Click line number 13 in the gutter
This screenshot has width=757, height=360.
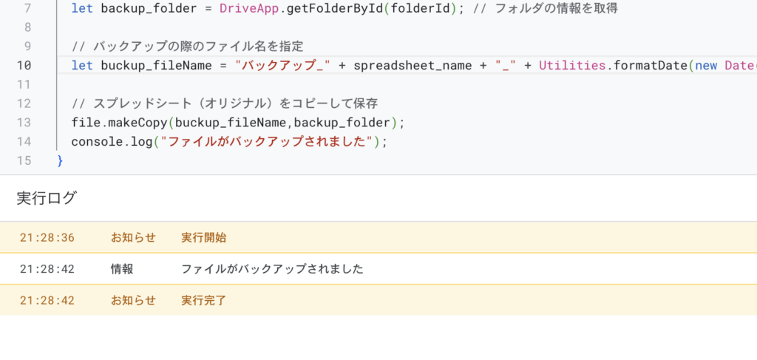pos(24,122)
